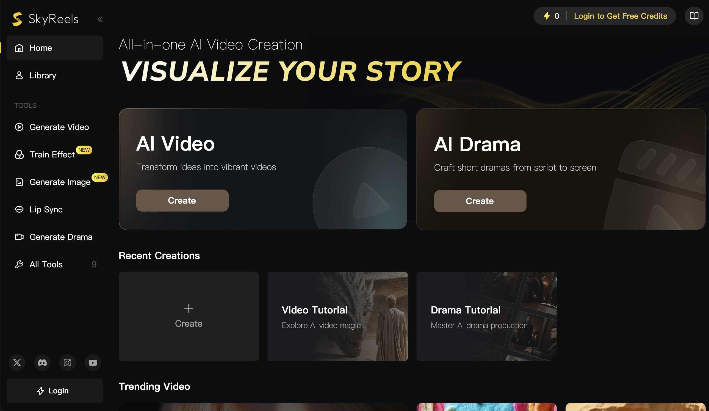Open the YouTube channel icon
This screenshot has width=709, height=411.
pos(93,363)
